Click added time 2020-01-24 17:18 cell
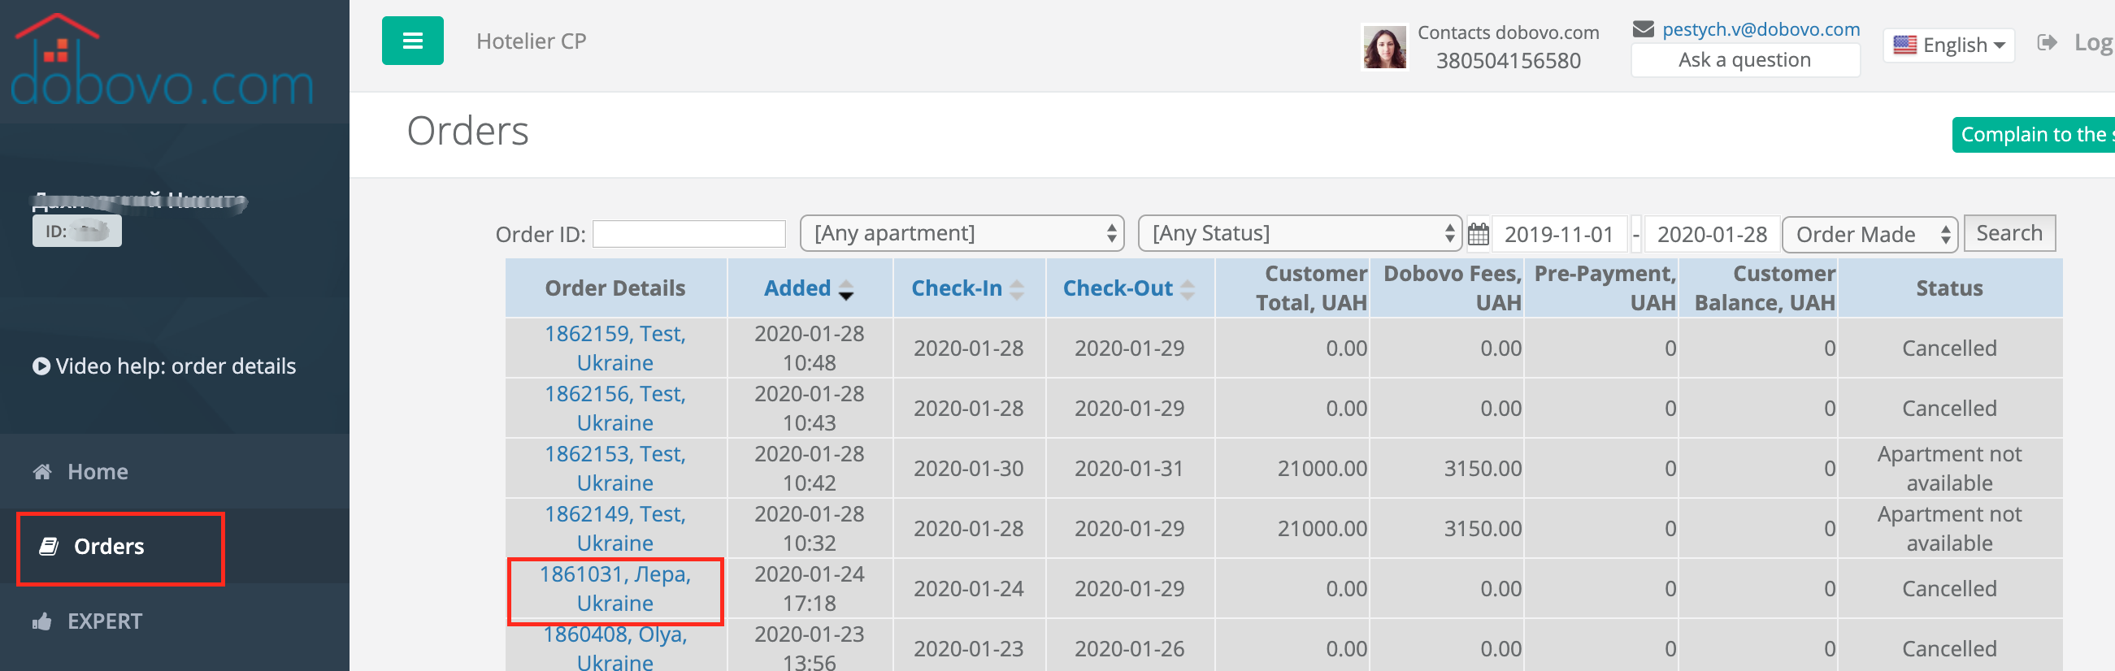The width and height of the screenshot is (2115, 671). point(809,588)
